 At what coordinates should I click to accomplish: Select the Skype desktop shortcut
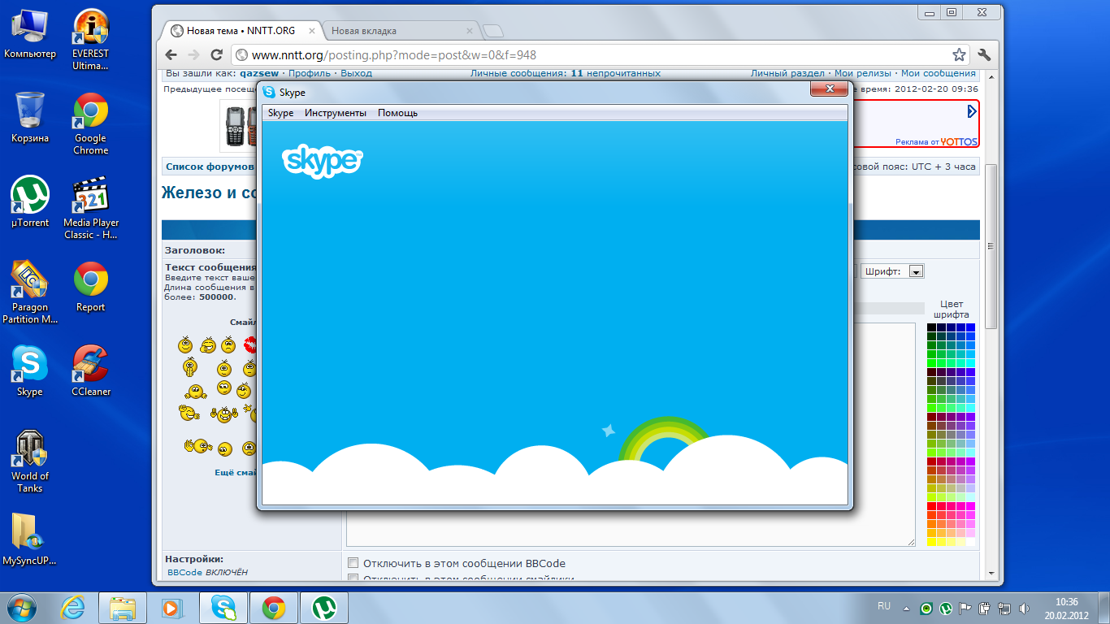(x=30, y=371)
